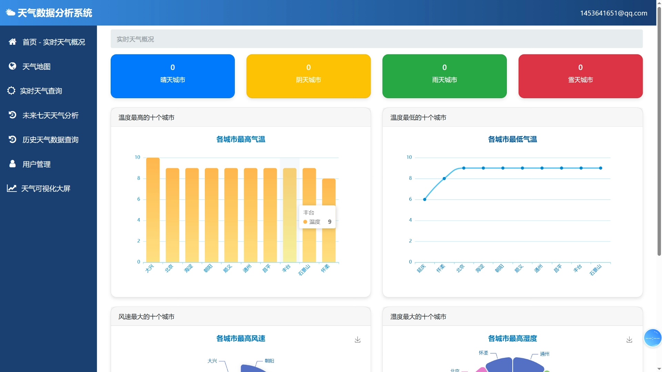662x372 pixels.
Task: Click the sun icon for 实时天气查询
Action: tap(11, 91)
